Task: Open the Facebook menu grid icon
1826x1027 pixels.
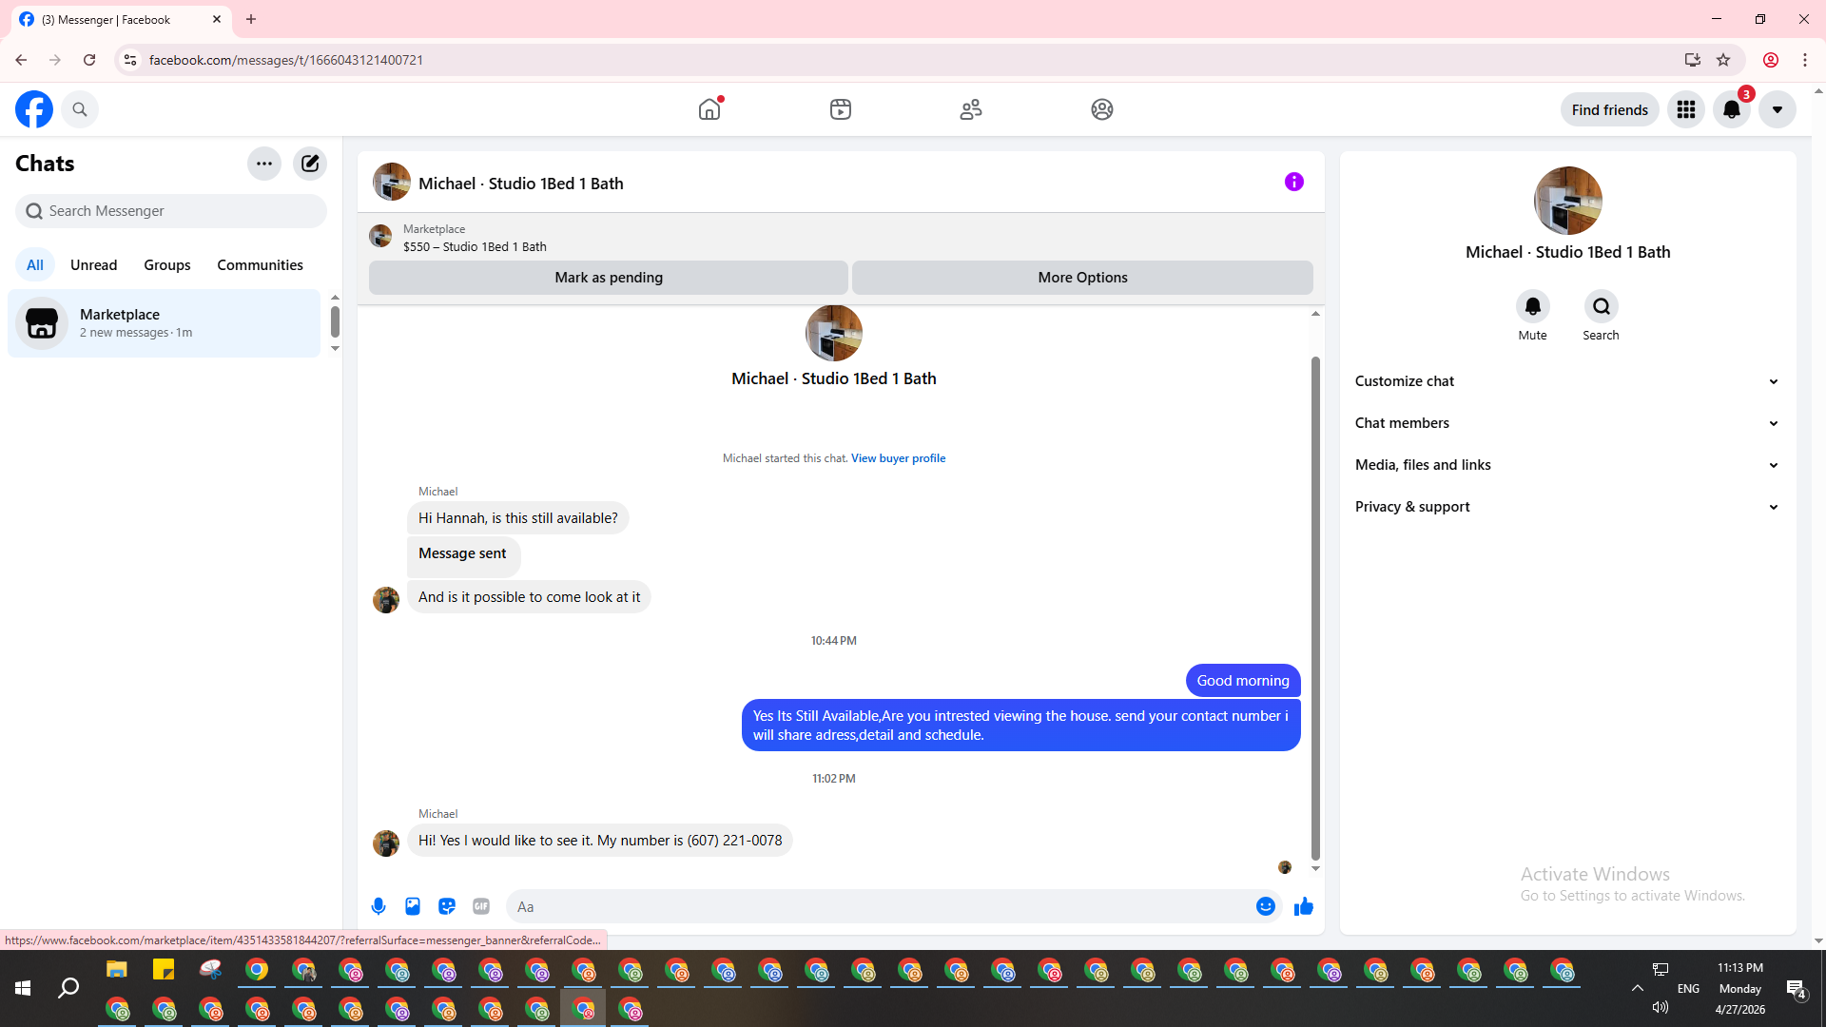Action: (x=1686, y=109)
